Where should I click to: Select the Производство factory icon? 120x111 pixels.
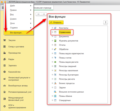tap(4, 53)
